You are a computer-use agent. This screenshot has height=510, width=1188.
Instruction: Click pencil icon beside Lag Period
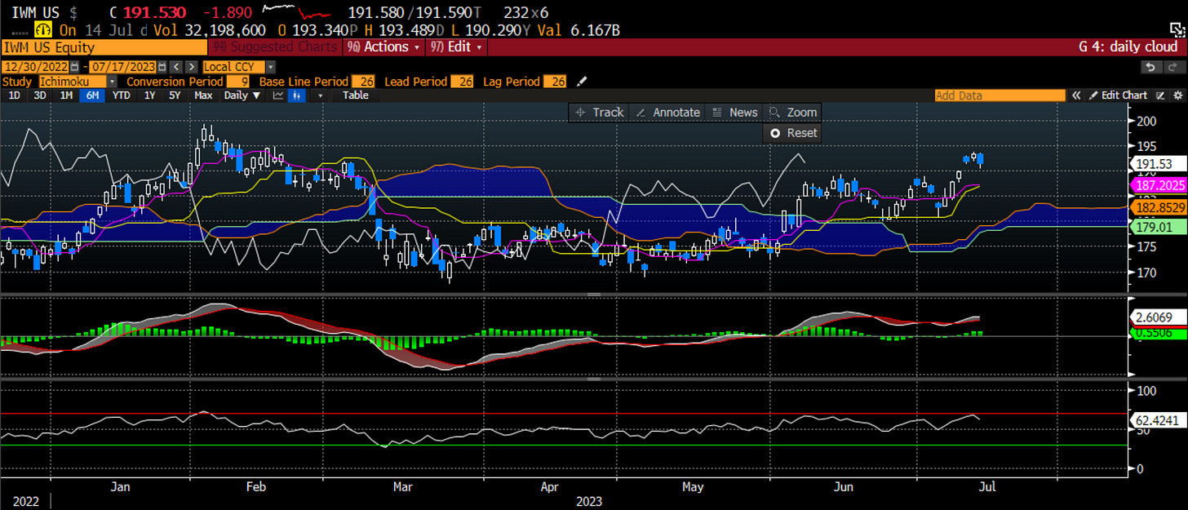(x=582, y=82)
